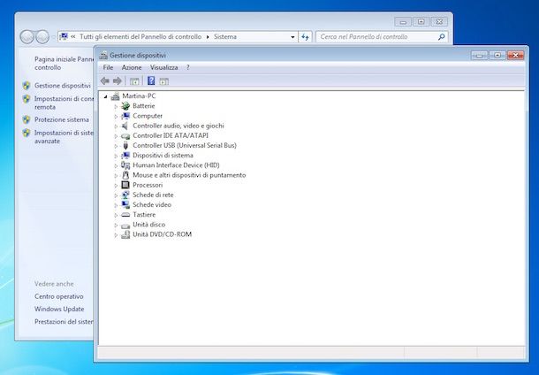The image size is (539, 375).
Task: Click Back button in Control Panel window
Action: point(27,37)
